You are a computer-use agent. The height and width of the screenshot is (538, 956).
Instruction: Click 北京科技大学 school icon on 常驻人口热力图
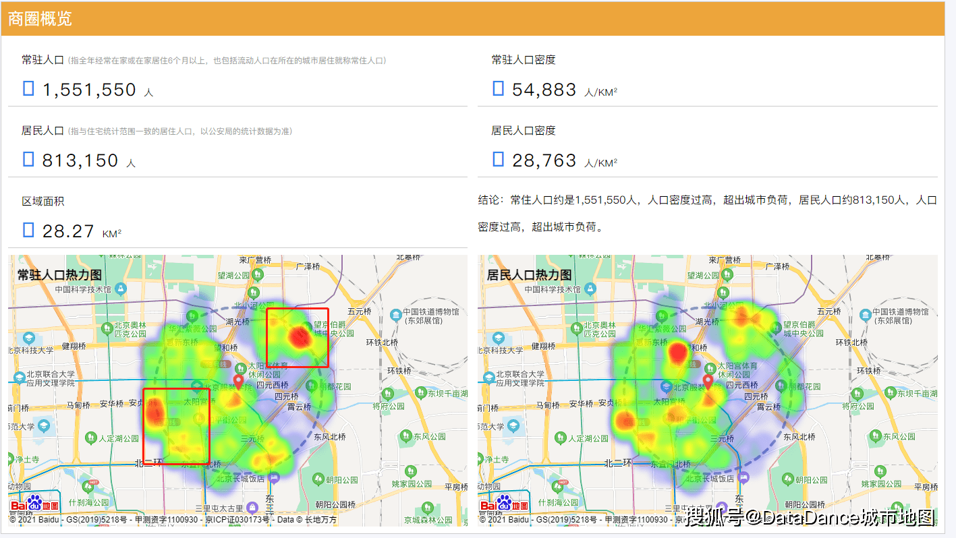tap(28, 338)
